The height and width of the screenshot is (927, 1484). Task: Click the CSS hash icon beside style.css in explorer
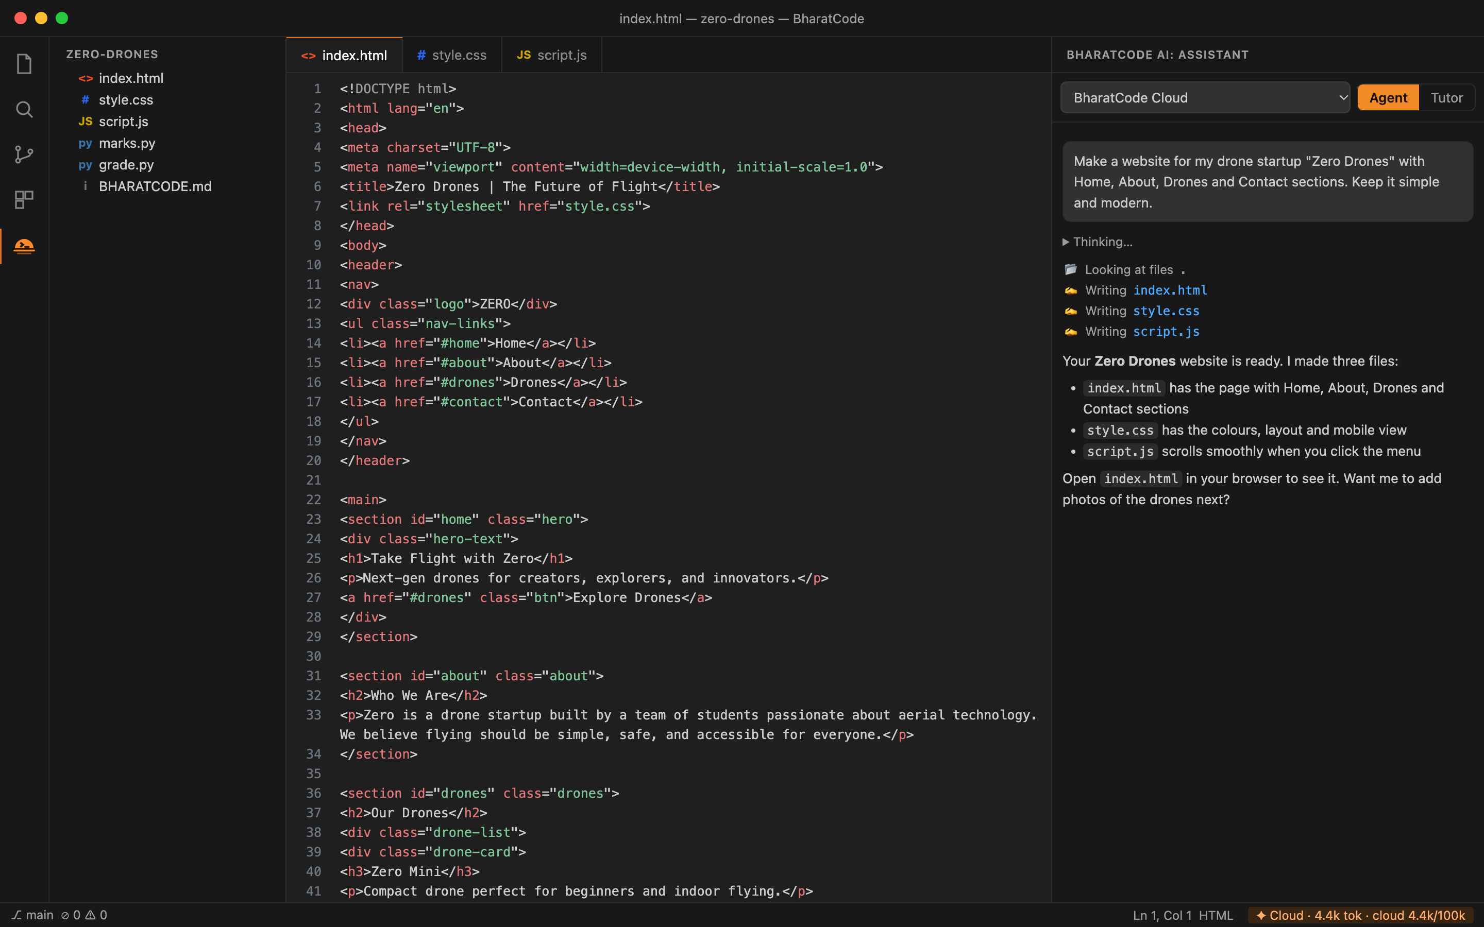point(85,100)
